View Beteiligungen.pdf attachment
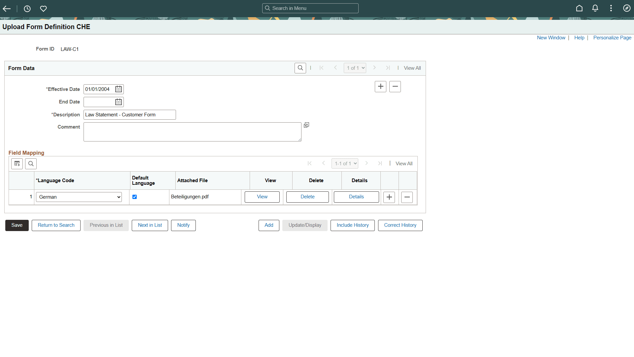 click(x=262, y=197)
